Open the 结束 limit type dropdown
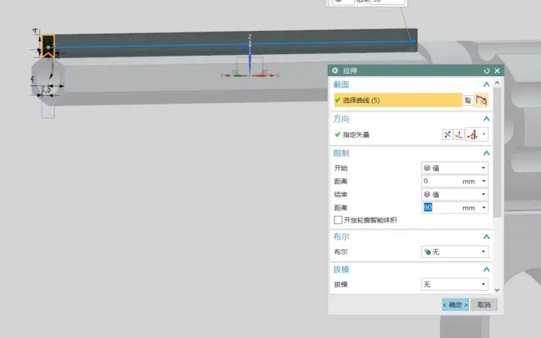The image size is (541, 338). coord(455,195)
